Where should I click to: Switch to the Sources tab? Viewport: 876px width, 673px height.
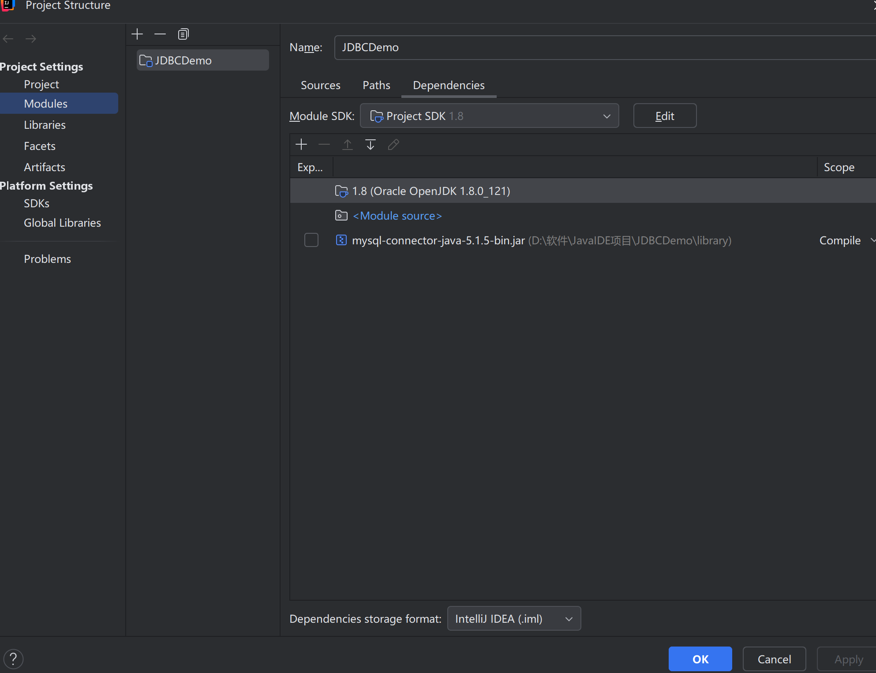point(320,85)
